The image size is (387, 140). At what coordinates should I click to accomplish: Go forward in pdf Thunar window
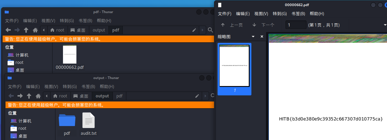[x=17, y=30]
